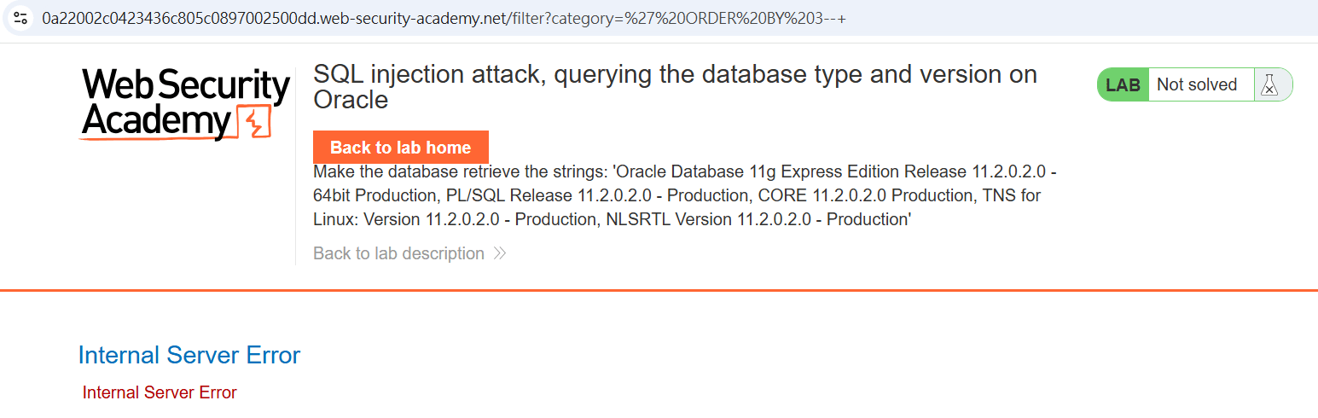Viewport: 1318px width, 418px height.
Task: Click the "Academy" word in the logo
Action: point(156,121)
